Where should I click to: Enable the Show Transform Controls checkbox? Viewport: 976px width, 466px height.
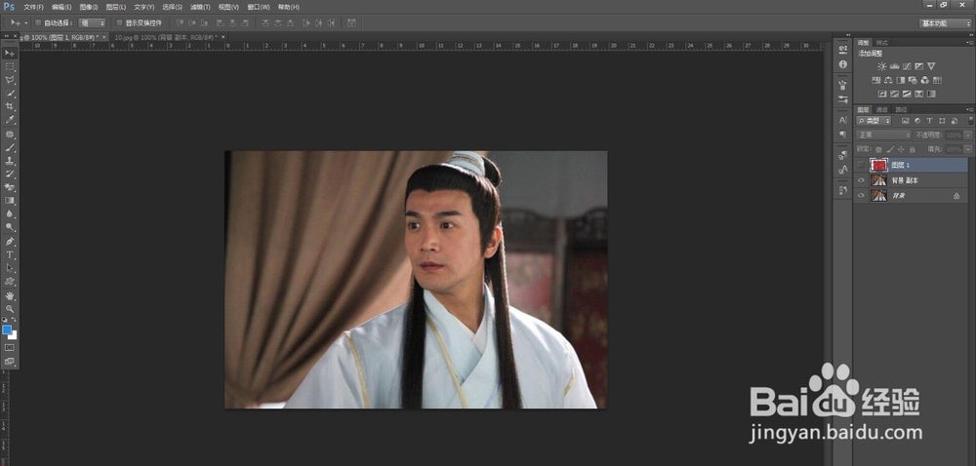pyautogui.click(x=119, y=23)
